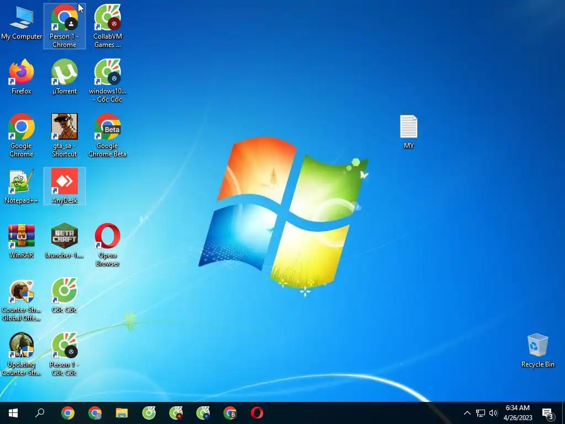Select the Person 1 - Cốc Cốc shortcut

point(64,355)
